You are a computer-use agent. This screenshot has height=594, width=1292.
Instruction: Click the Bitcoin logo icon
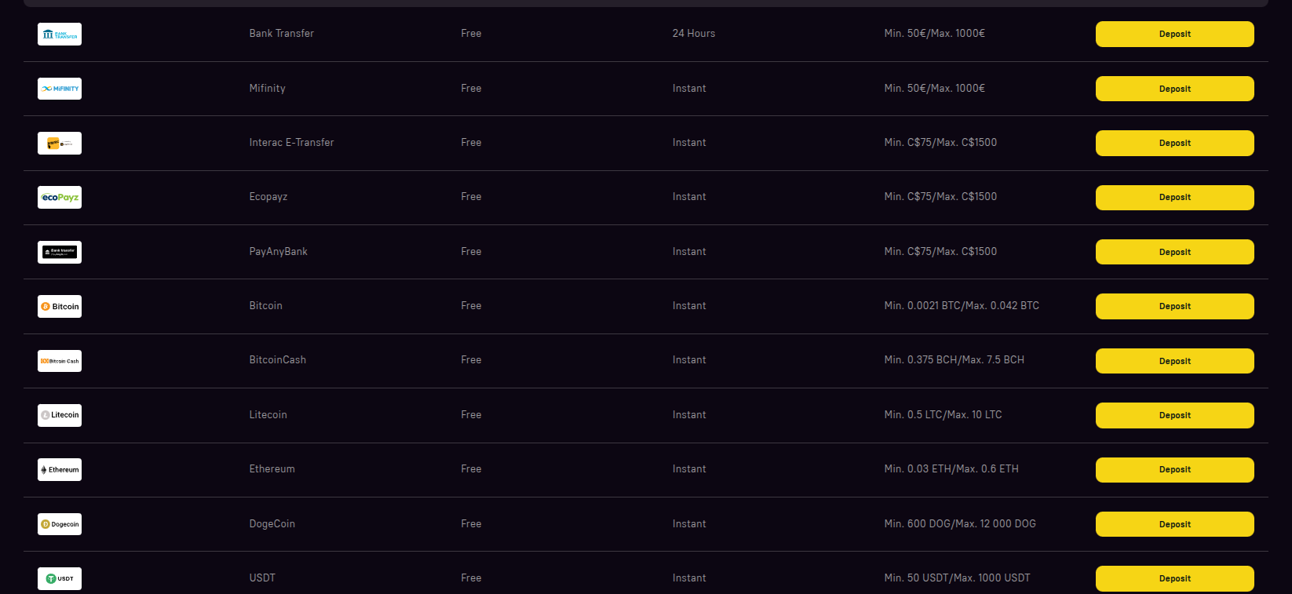pyautogui.click(x=60, y=306)
